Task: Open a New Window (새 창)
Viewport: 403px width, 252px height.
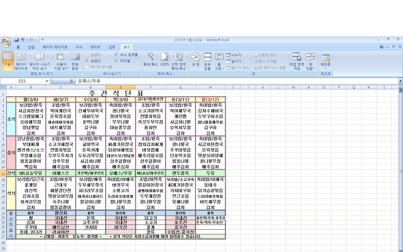Action: pos(195,59)
